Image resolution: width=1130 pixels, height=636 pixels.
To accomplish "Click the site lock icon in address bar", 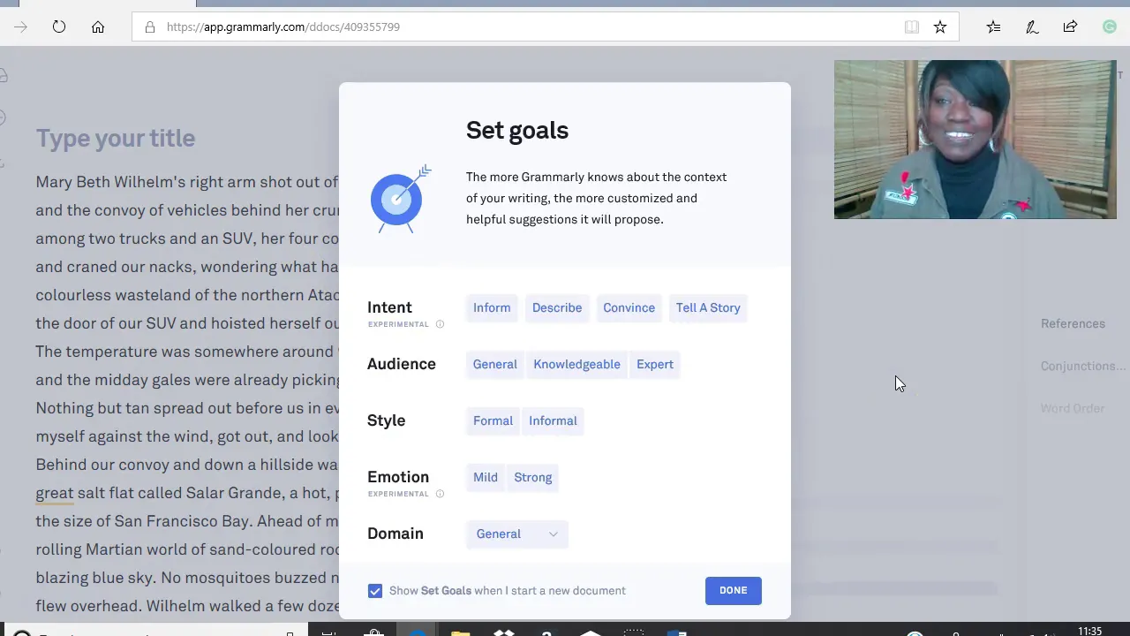I will click(x=150, y=26).
